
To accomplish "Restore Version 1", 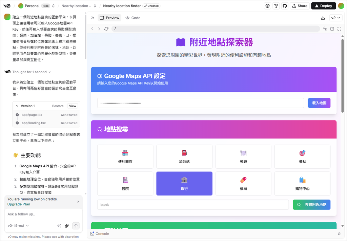I will click(x=58, y=106).
